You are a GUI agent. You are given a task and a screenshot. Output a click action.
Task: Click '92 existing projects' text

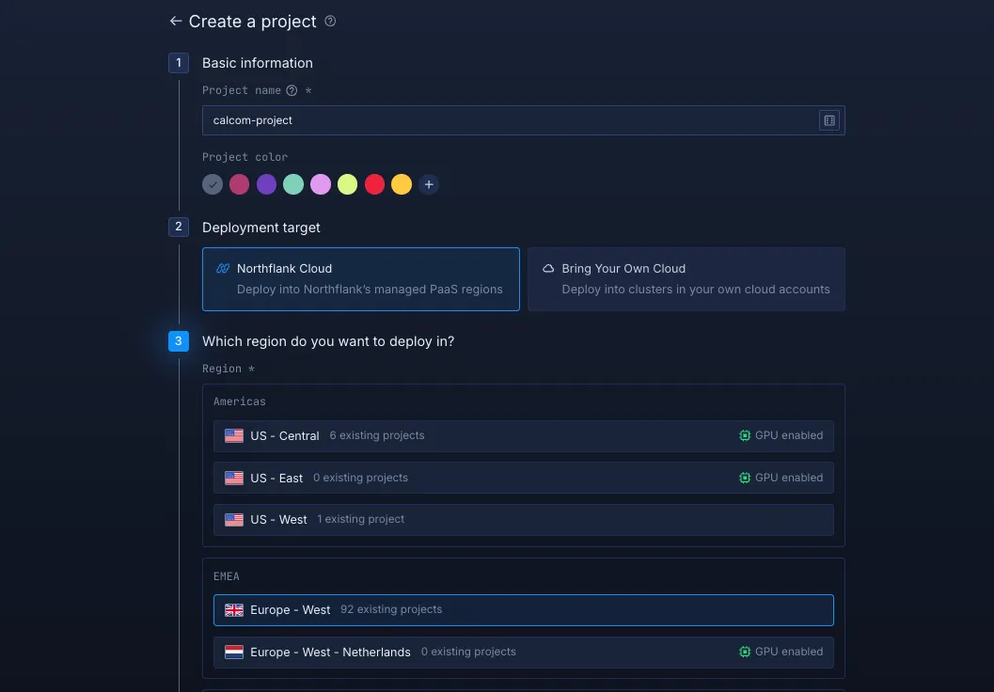(x=391, y=609)
